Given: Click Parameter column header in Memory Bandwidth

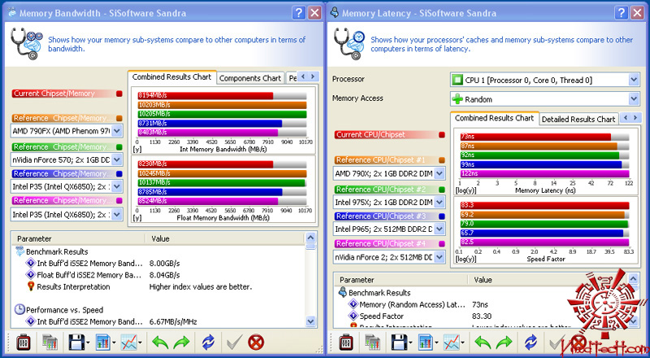Looking at the screenshot, I should tap(79, 239).
